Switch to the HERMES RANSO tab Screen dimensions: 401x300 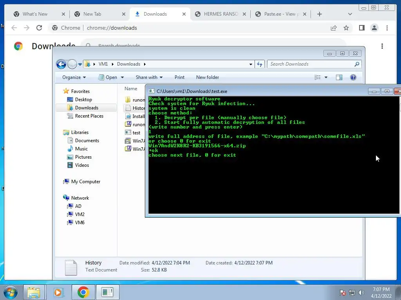tap(221, 14)
